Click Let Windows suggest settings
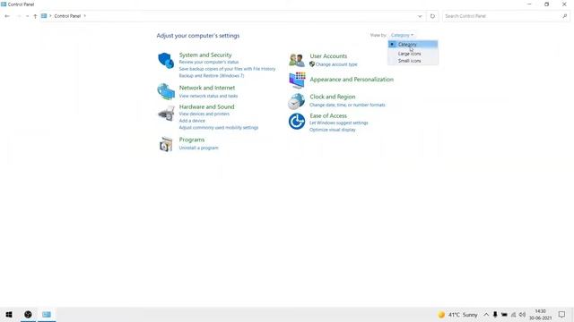This screenshot has width=574, height=322. tap(339, 123)
